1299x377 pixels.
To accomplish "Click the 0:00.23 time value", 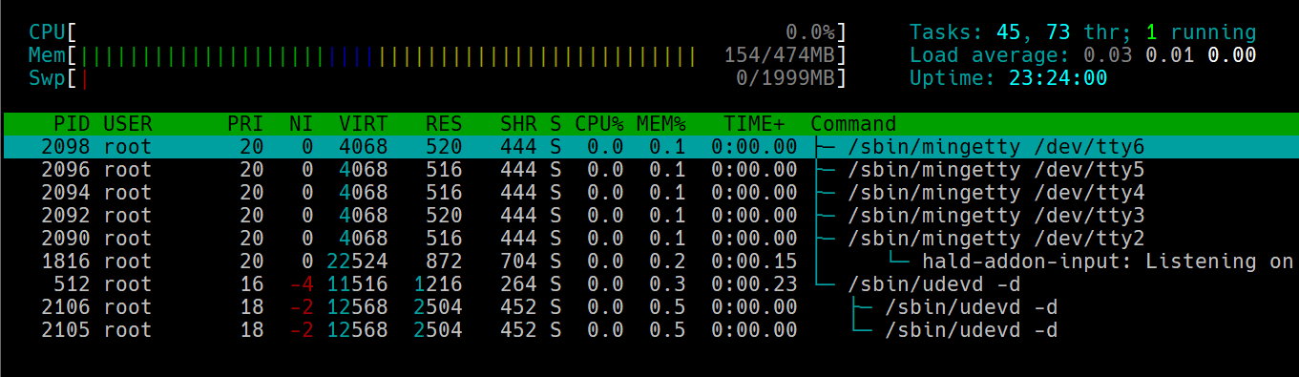I will [x=754, y=284].
